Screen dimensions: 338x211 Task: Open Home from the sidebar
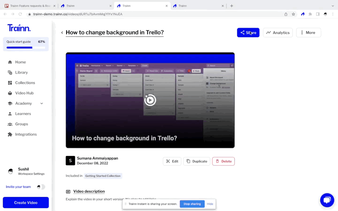pyautogui.click(x=20, y=62)
